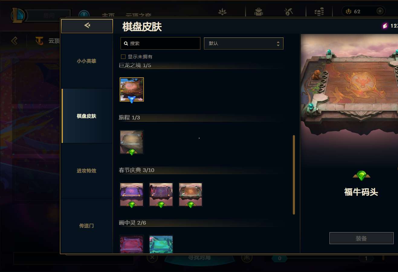The width and height of the screenshot is (398, 272).
Task: Click the plus icon next to 62
Action: click(380, 11)
